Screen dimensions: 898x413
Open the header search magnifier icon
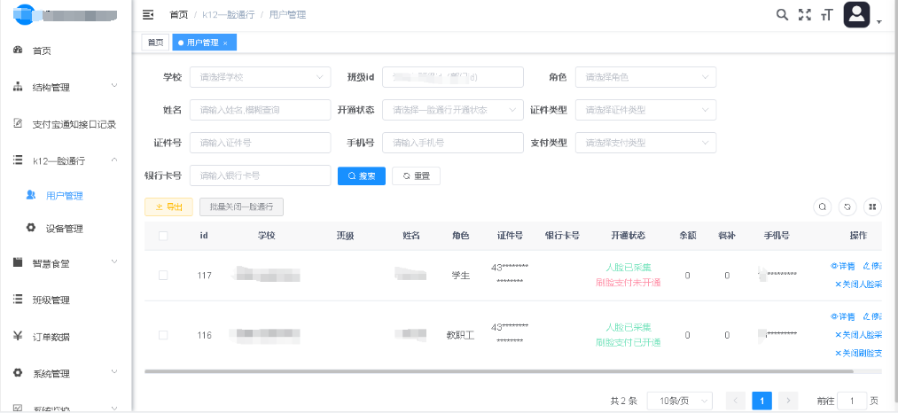782,14
